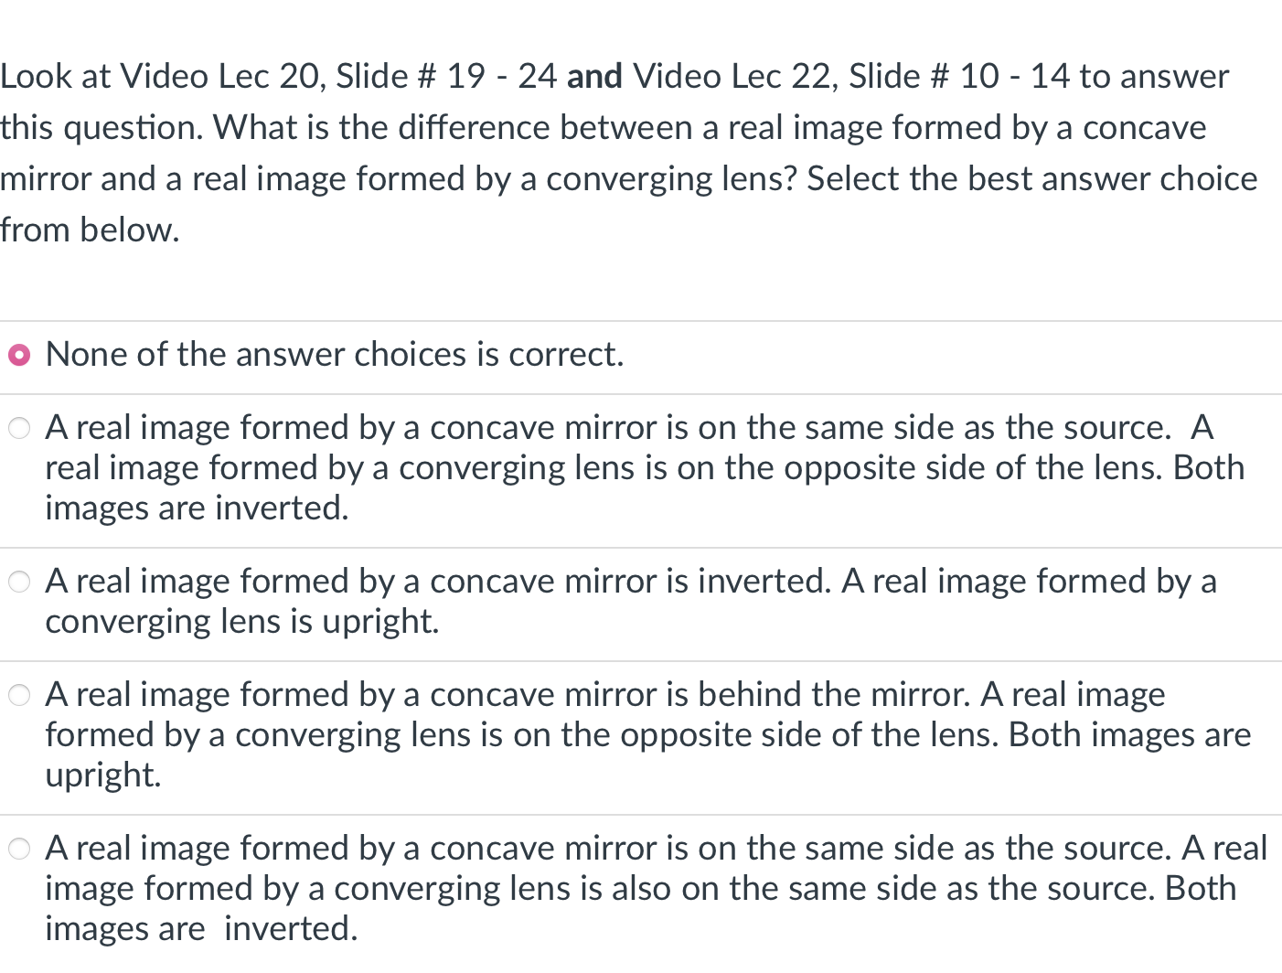The image size is (1282, 973).
Task: Select the radio button for "None of the answer choices is correct"
Action: [19, 354]
